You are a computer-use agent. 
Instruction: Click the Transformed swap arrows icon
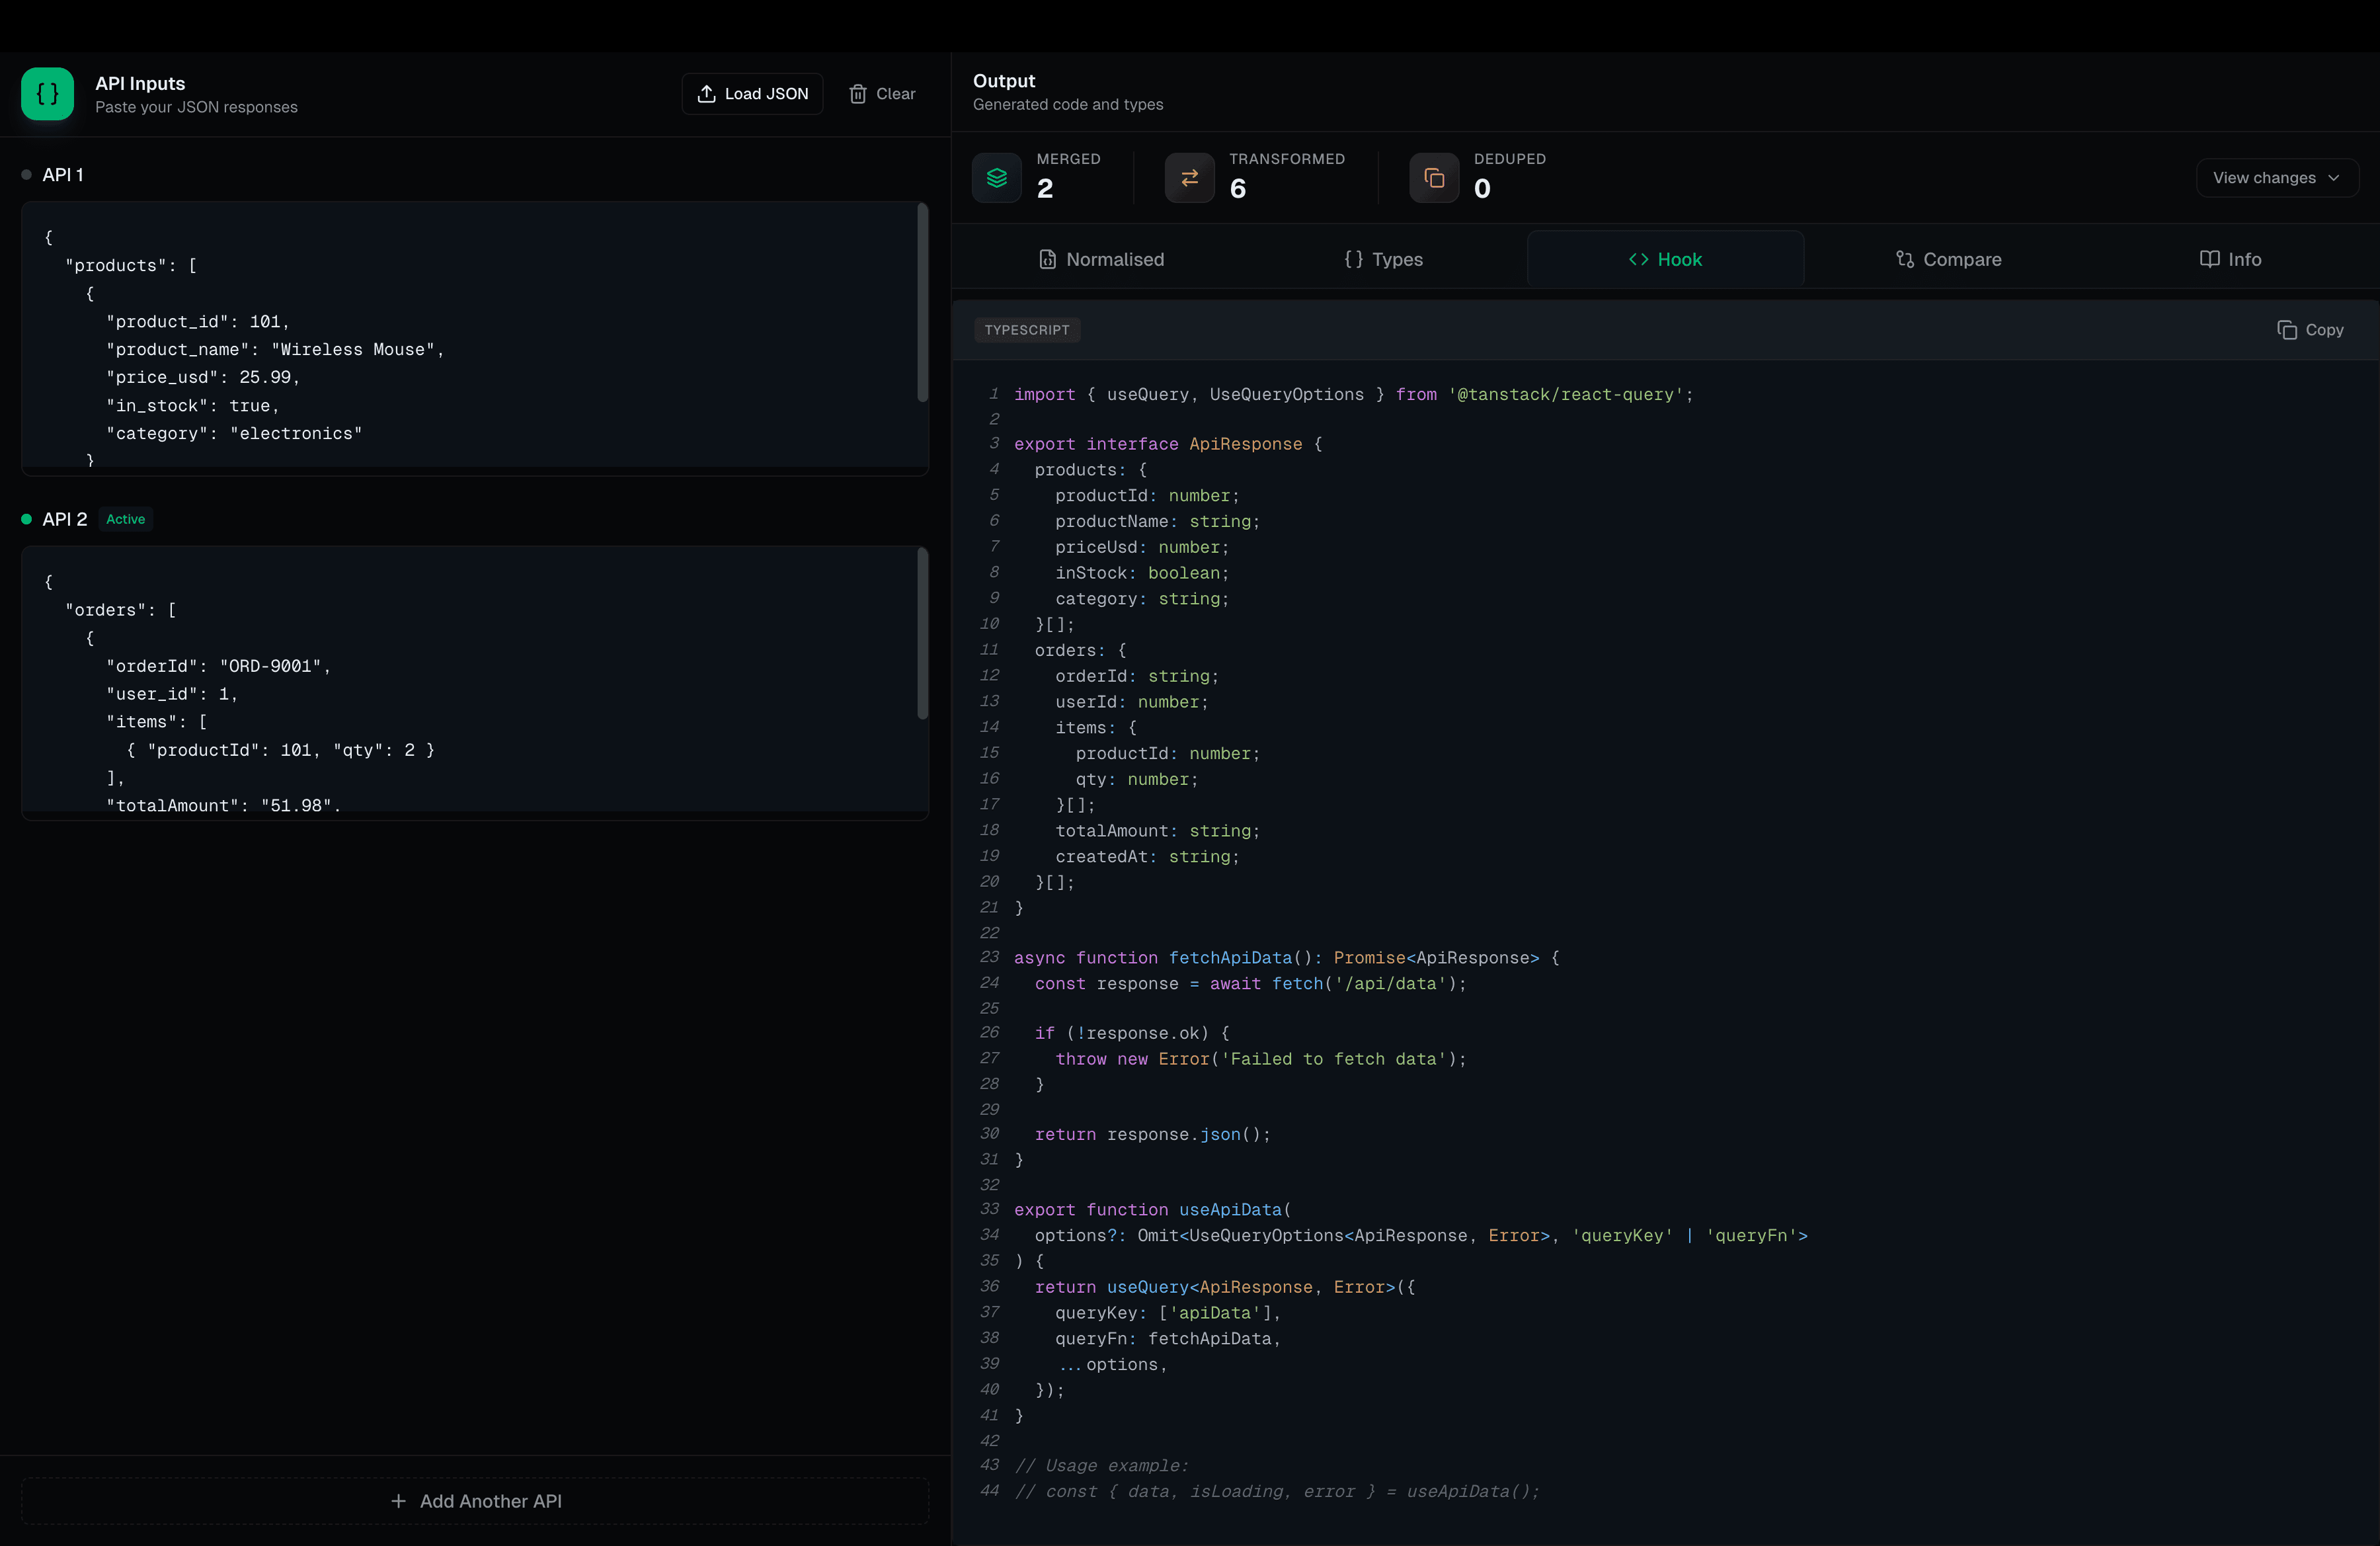pyautogui.click(x=1189, y=178)
